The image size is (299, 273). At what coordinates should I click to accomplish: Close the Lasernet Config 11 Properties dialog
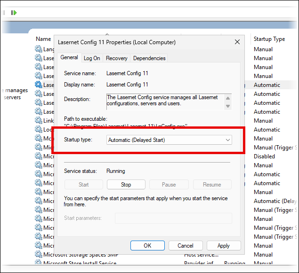pyautogui.click(x=237, y=42)
